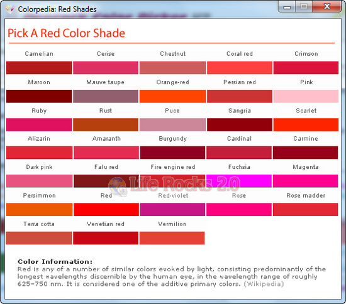Click the 'Persian red' label text
346x304 pixels.
click(x=240, y=82)
